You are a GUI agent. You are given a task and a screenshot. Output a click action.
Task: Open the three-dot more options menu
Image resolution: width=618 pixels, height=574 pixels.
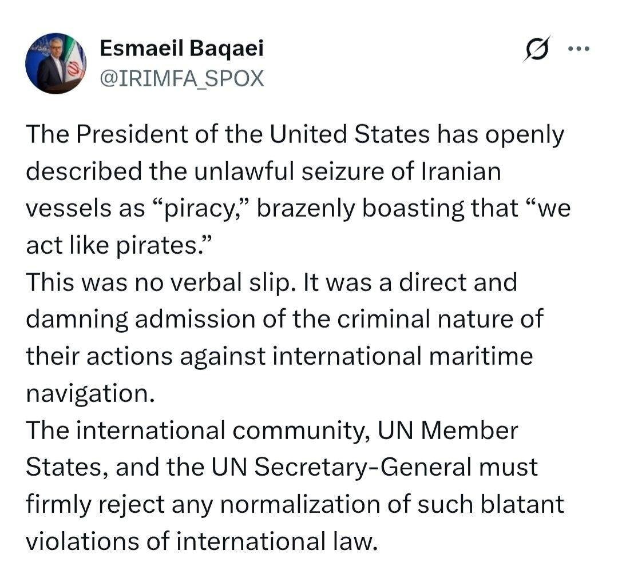pyautogui.click(x=579, y=49)
